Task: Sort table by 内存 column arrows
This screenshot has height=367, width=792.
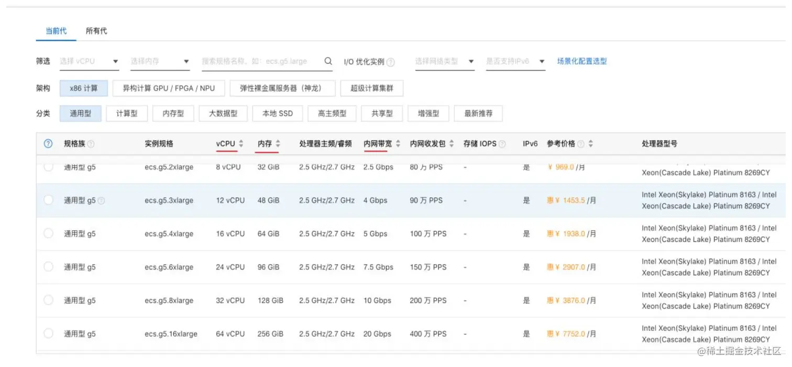Action: 278,143
